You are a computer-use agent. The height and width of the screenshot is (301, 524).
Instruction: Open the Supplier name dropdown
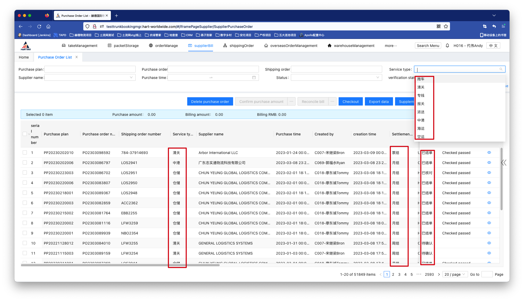(x=90, y=78)
